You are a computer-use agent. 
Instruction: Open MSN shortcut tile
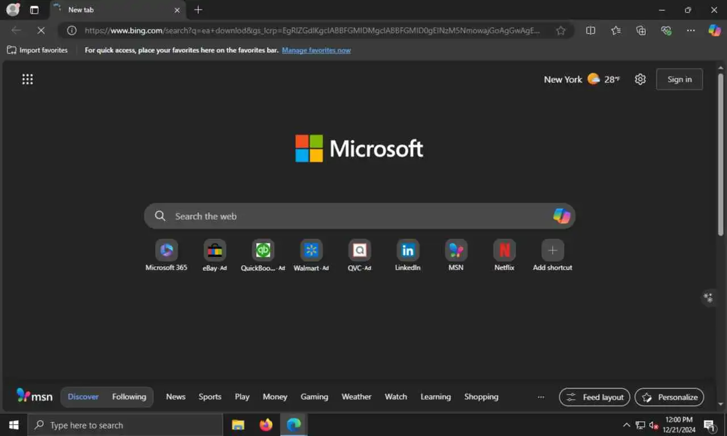click(x=456, y=255)
